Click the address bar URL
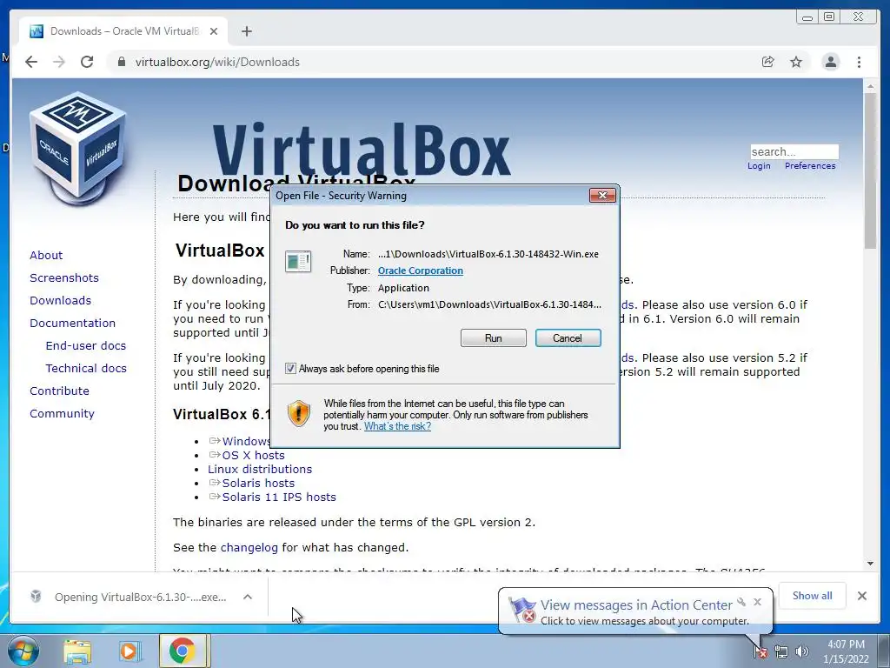 pyautogui.click(x=216, y=62)
